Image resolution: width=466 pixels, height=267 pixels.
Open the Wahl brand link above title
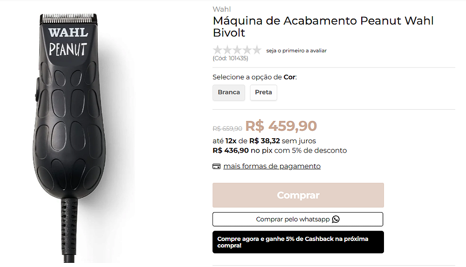coord(222,9)
